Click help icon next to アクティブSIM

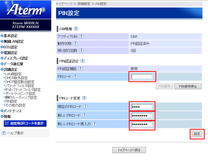coord(81,36)
